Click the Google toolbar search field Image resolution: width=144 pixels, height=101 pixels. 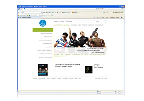pyautogui.click(x=33, y=13)
